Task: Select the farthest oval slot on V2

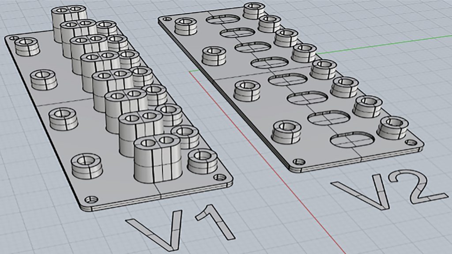Action: (223, 19)
